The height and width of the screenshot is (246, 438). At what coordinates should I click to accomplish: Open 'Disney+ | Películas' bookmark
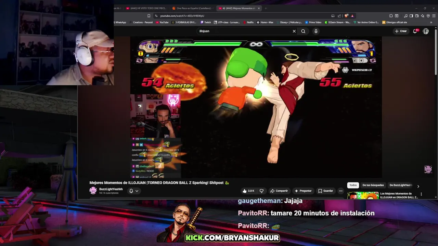[x=289, y=23]
